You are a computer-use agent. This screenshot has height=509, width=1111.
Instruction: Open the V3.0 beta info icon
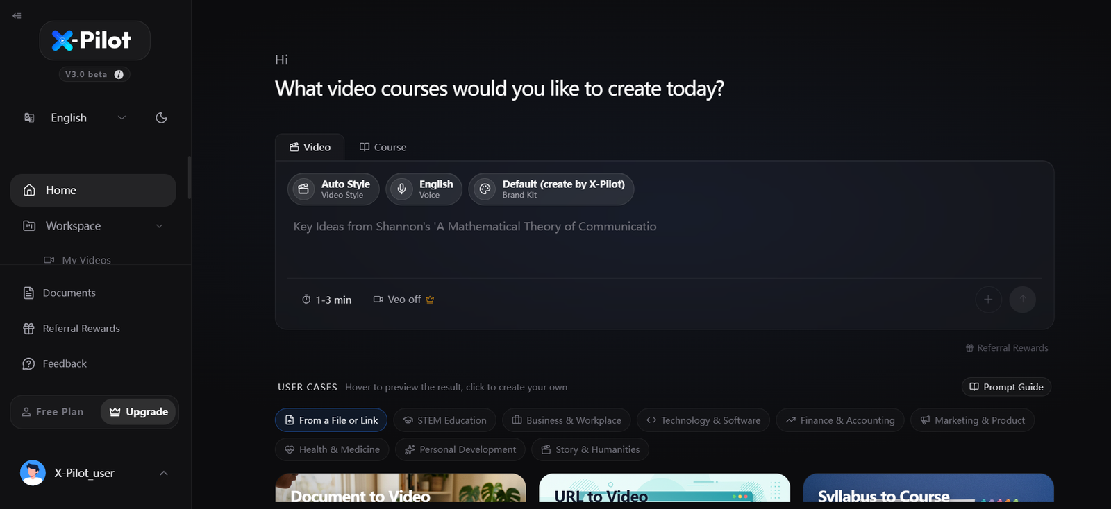click(119, 74)
